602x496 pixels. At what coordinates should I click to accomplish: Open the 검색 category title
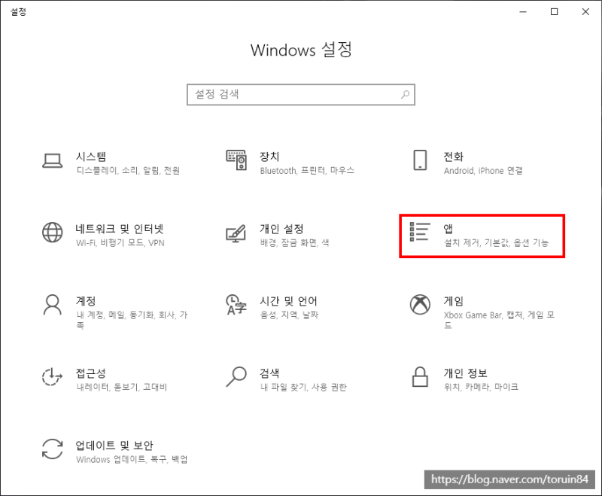(269, 373)
